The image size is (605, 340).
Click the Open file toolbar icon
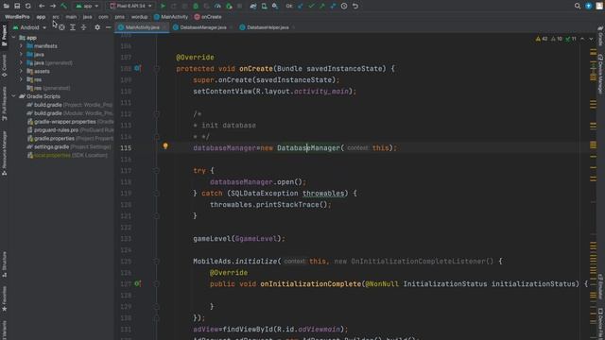[7, 7]
